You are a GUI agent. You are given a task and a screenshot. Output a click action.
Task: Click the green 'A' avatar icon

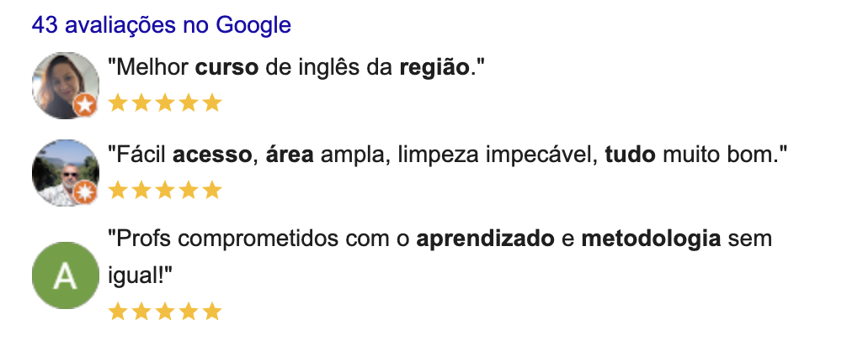tap(66, 275)
